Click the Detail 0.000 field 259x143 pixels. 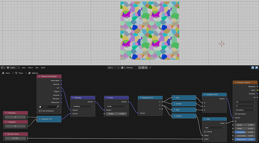[245, 128]
